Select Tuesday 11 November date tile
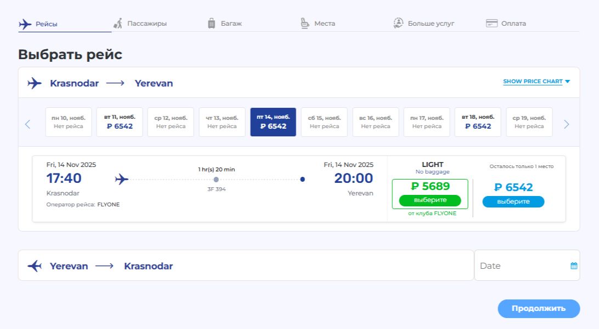Viewport: 599px width, 329px height. 120,122
